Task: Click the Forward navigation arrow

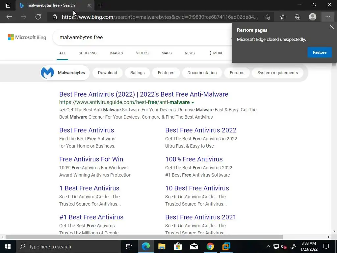Action: 24,17
